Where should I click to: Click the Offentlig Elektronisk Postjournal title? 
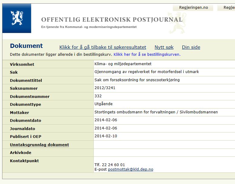112,20
